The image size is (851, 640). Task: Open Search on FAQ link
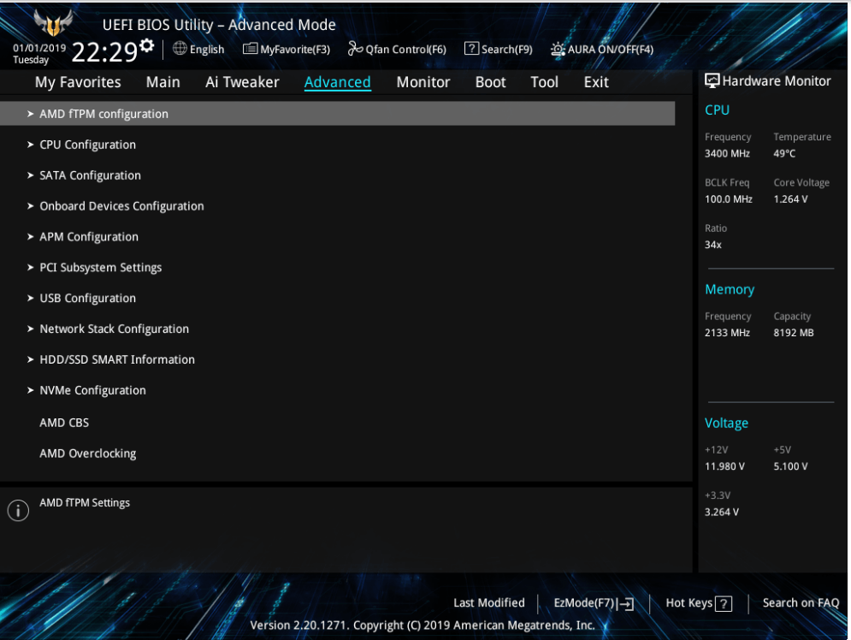click(801, 602)
